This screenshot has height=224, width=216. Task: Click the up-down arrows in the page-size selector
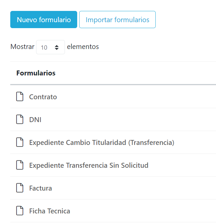tap(57, 47)
